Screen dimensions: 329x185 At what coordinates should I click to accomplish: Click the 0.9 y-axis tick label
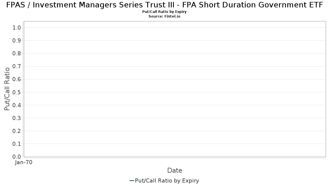point(17,41)
